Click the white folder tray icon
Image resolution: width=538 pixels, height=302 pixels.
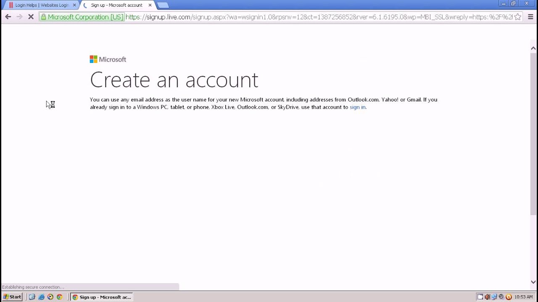coord(480,297)
